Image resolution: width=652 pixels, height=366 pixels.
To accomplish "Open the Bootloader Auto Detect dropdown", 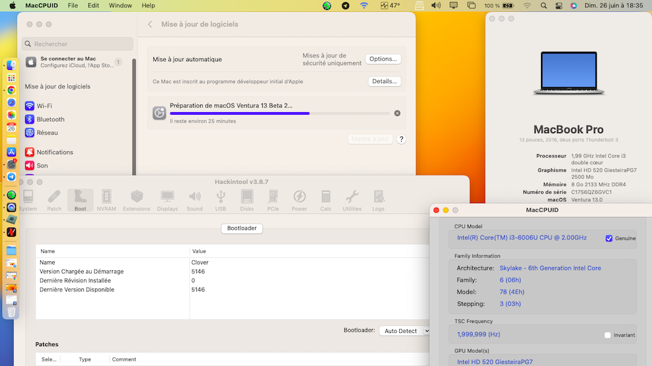I will coord(404,331).
